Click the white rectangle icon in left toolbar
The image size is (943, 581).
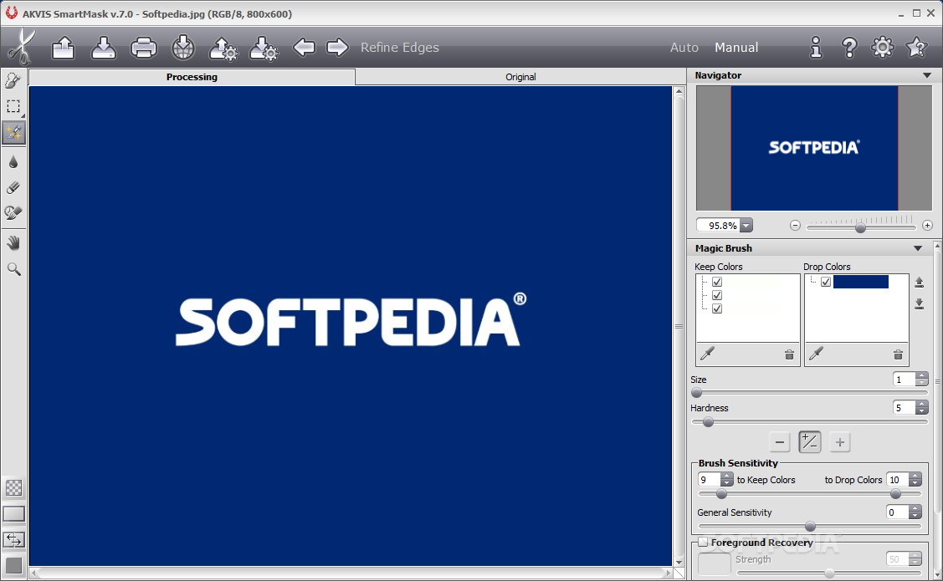coord(14,514)
